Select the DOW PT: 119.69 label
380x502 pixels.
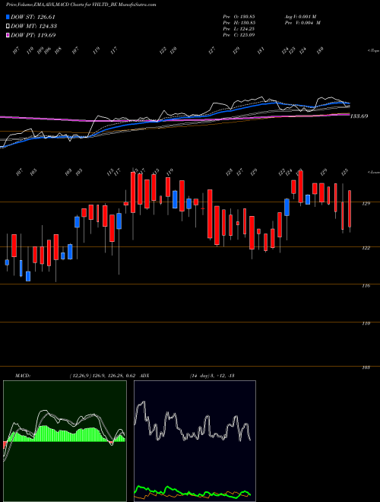(x=33, y=35)
